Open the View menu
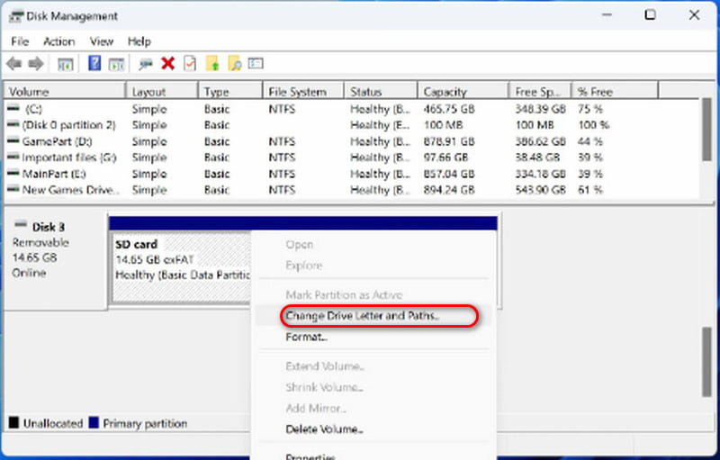Viewport: 720px width, 460px height. point(102,41)
